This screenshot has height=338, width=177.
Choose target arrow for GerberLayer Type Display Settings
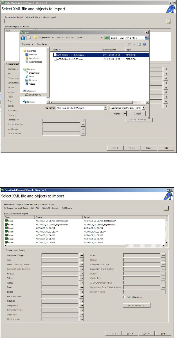click(x=163, y=287)
